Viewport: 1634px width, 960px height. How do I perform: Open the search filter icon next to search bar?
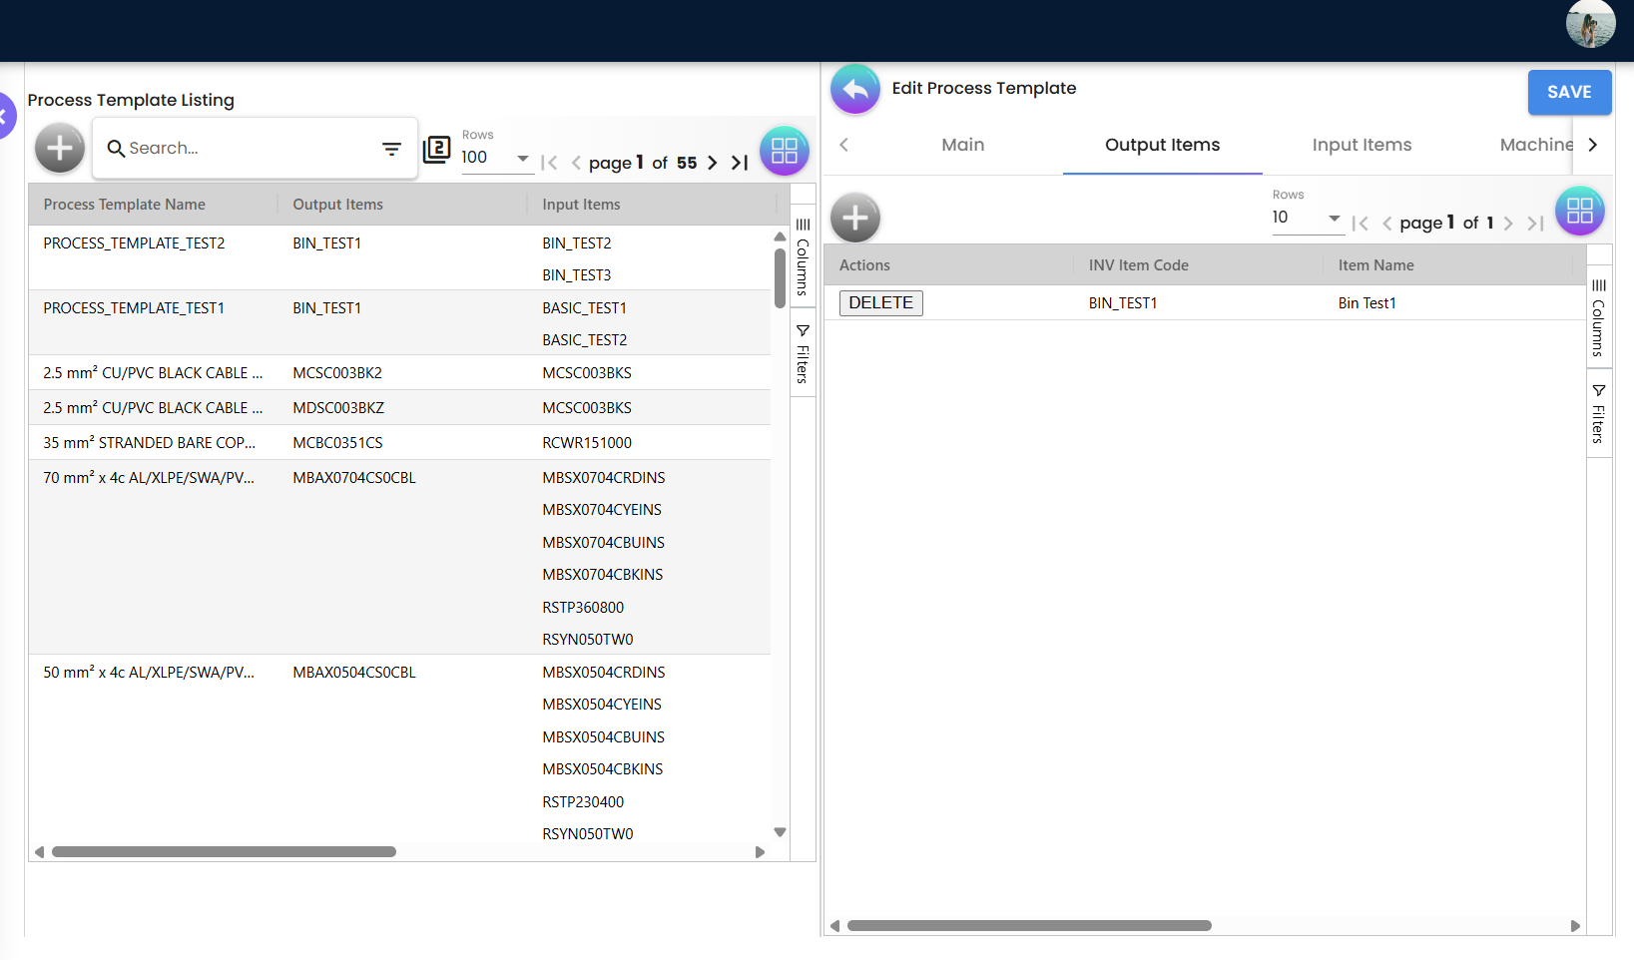coord(391,148)
